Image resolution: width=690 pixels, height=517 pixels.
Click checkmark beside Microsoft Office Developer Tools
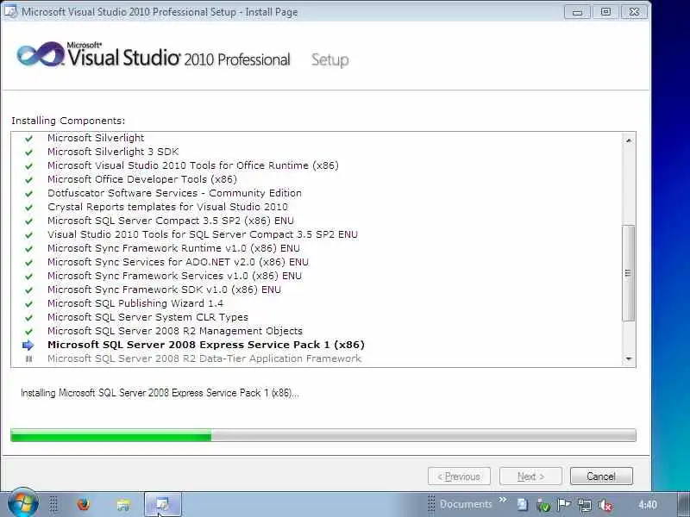(x=29, y=180)
